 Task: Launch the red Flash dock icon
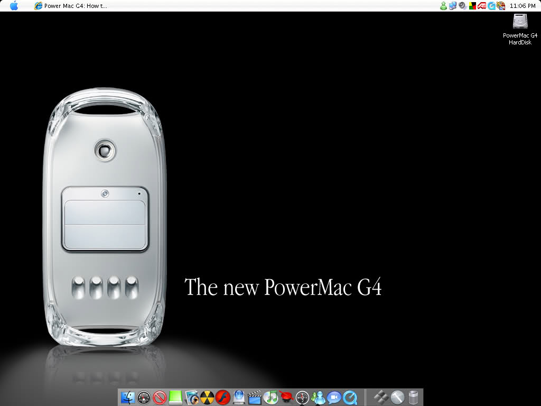click(223, 398)
